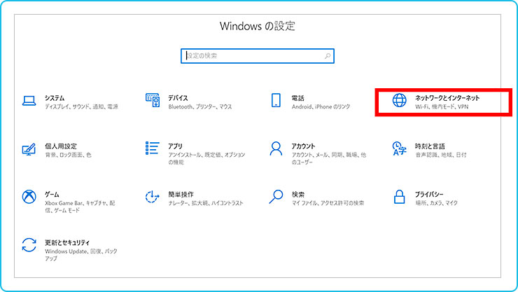This screenshot has height=292, width=518.
Task: Click 'アンインストール、既定値、オプションの機能' description
Action: pos(206,158)
